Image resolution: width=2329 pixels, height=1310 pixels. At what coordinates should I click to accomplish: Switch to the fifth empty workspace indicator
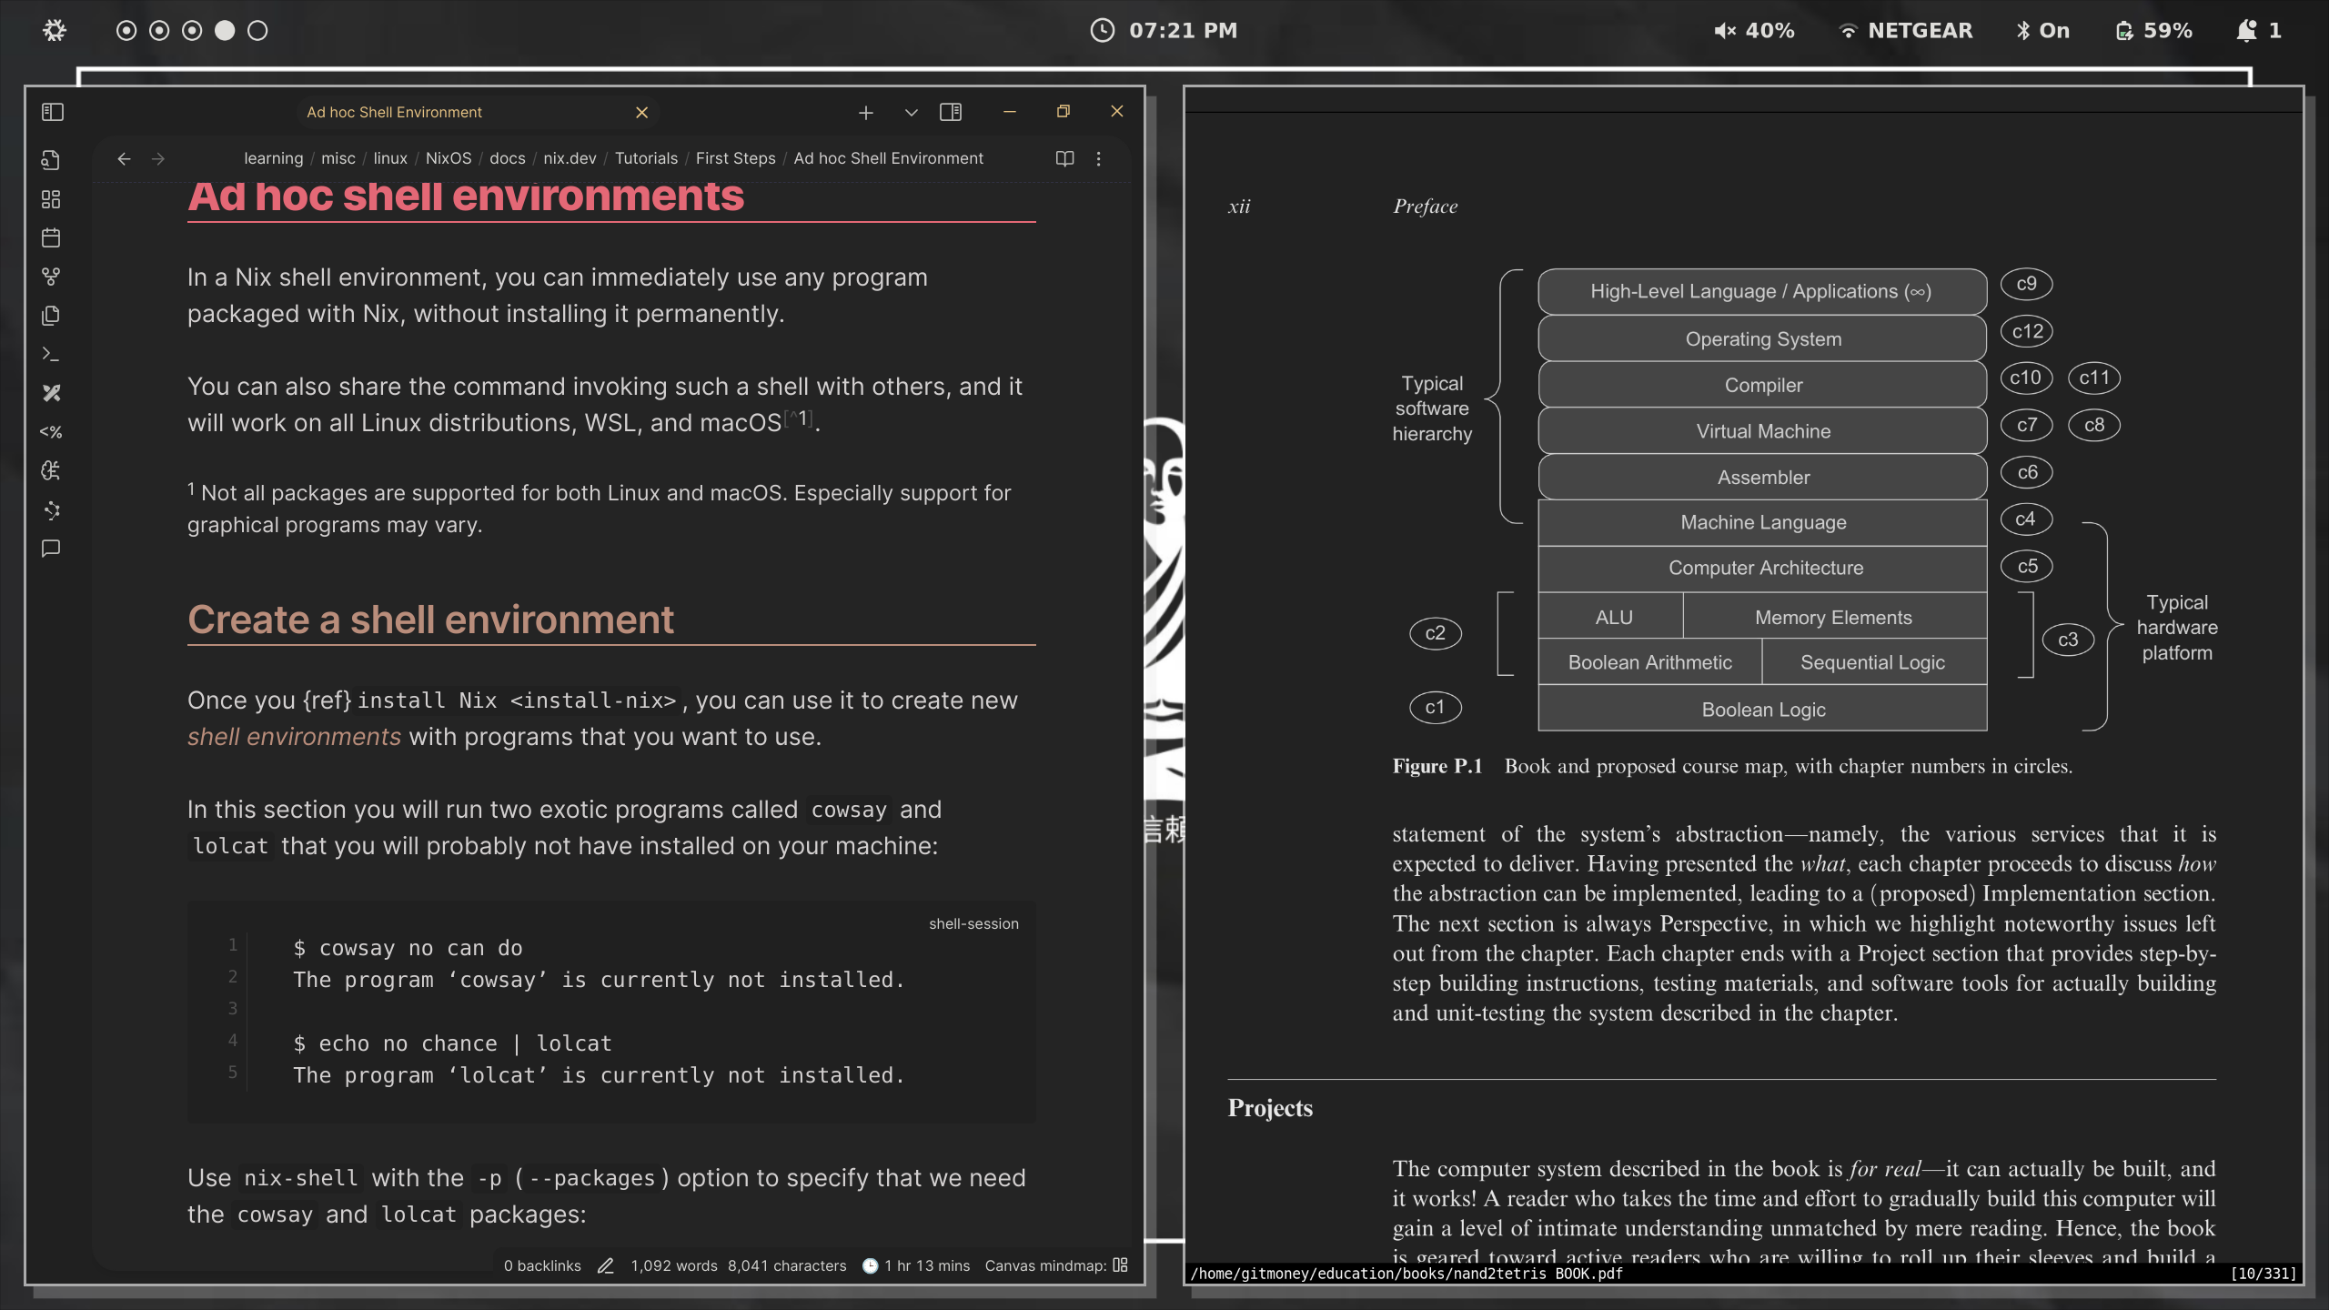click(x=257, y=30)
